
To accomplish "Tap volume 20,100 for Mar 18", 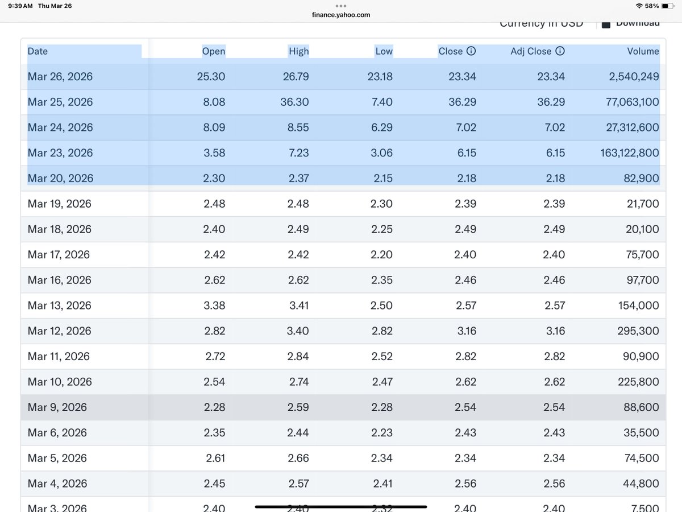I will coord(643,229).
